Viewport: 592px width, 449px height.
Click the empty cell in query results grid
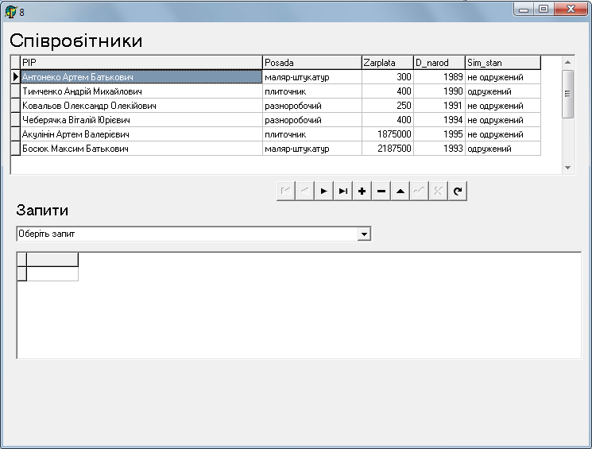[52, 274]
